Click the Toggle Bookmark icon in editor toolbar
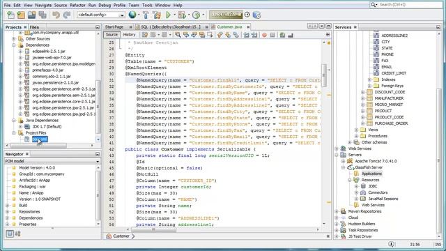Image resolution: width=446 pixels, height=251 pixels. (x=236, y=35)
